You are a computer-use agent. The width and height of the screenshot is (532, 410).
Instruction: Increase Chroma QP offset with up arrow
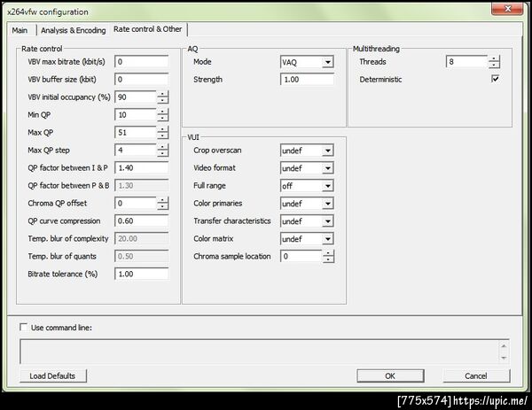163,200
